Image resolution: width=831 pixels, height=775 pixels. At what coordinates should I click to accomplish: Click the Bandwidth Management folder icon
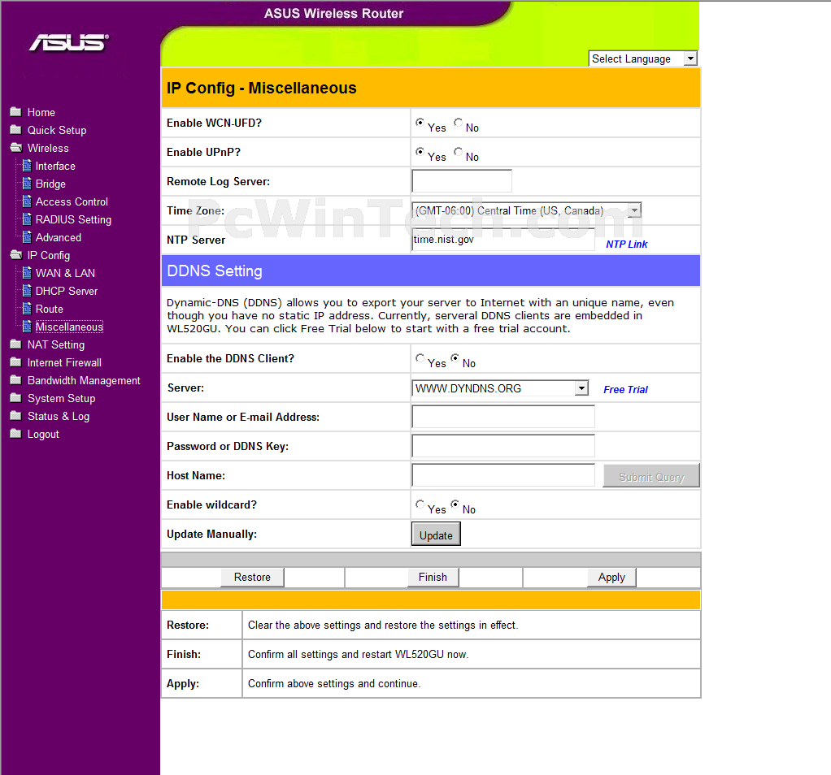click(16, 380)
